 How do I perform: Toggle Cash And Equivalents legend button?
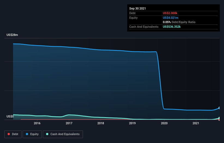tap(63, 134)
